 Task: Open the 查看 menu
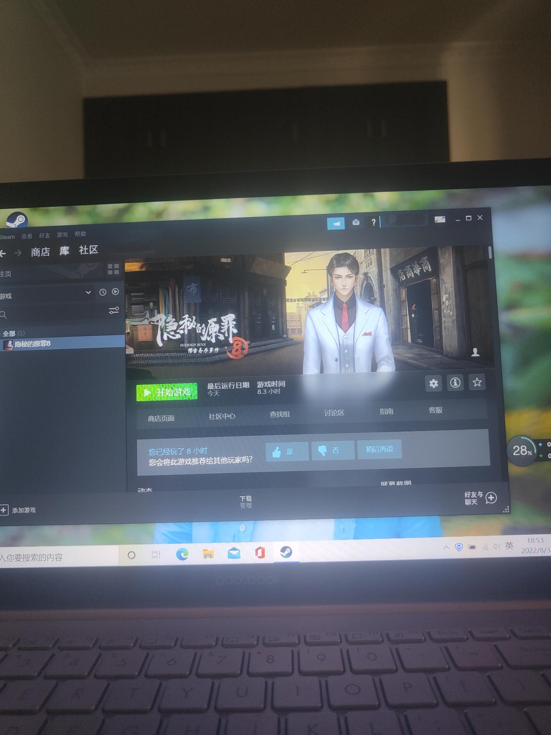[27, 236]
